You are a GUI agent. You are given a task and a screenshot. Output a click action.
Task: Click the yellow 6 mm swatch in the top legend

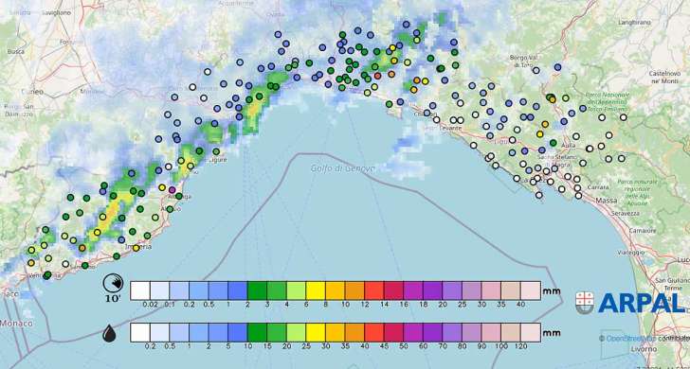(x=316, y=290)
